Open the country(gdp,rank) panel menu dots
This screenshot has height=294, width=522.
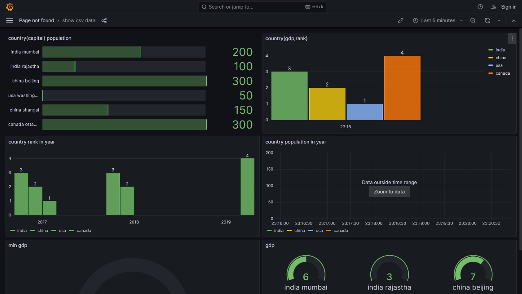pyautogui.click(x=512, y=38)
